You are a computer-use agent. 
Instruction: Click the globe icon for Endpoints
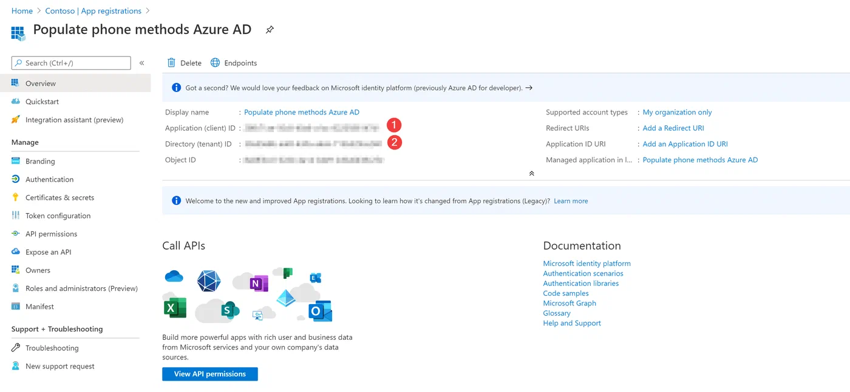[x=215, y=63]
